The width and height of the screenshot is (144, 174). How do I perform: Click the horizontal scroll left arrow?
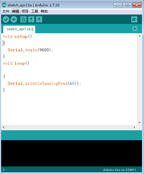point(3,127)
